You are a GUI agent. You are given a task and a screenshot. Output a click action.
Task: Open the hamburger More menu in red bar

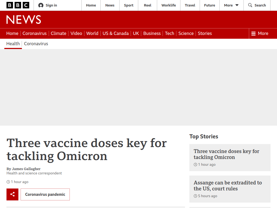coord(260,33)
